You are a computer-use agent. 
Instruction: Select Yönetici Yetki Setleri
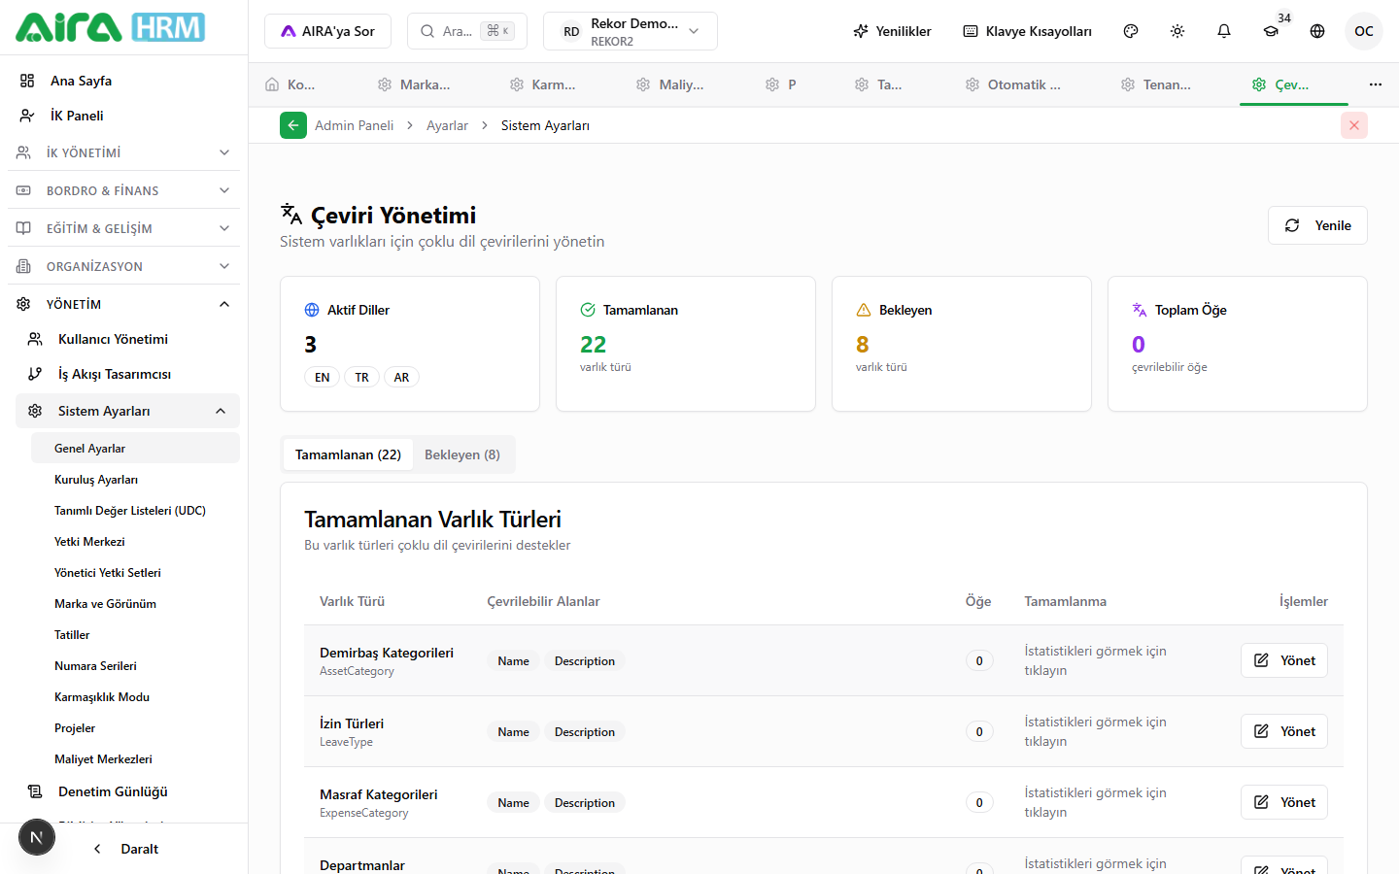pyautogui.click(x=135, y=572)
